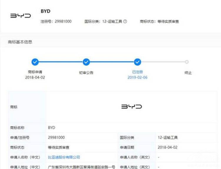The width and height of the screenshot is (221, 169).
Task: Click the BYD title heading
Action: click(45, 11)
